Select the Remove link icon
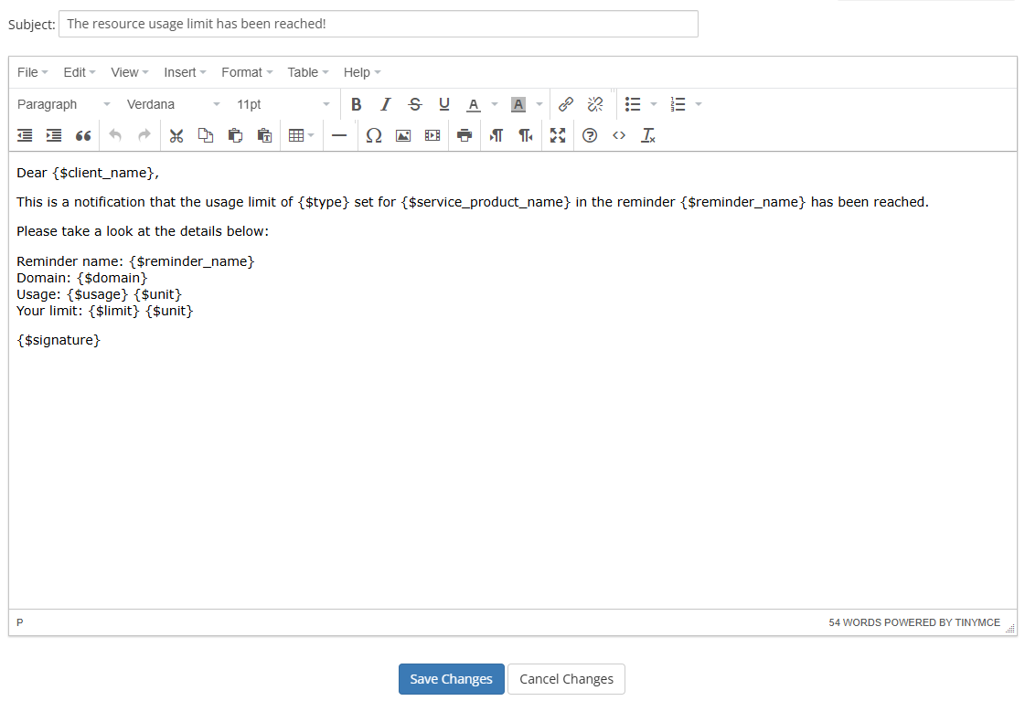 coord(595,104)
